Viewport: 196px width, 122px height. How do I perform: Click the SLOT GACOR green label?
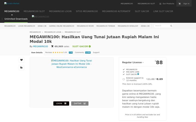(x=80, y=46)
